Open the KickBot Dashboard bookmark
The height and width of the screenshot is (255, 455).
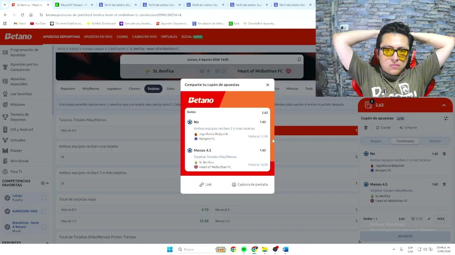tap(101, 24)
